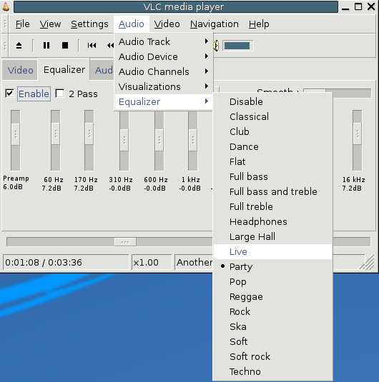Click the Preamp slider handle
This screenshot has height=382, width=379.
click(x=16, y=134)
